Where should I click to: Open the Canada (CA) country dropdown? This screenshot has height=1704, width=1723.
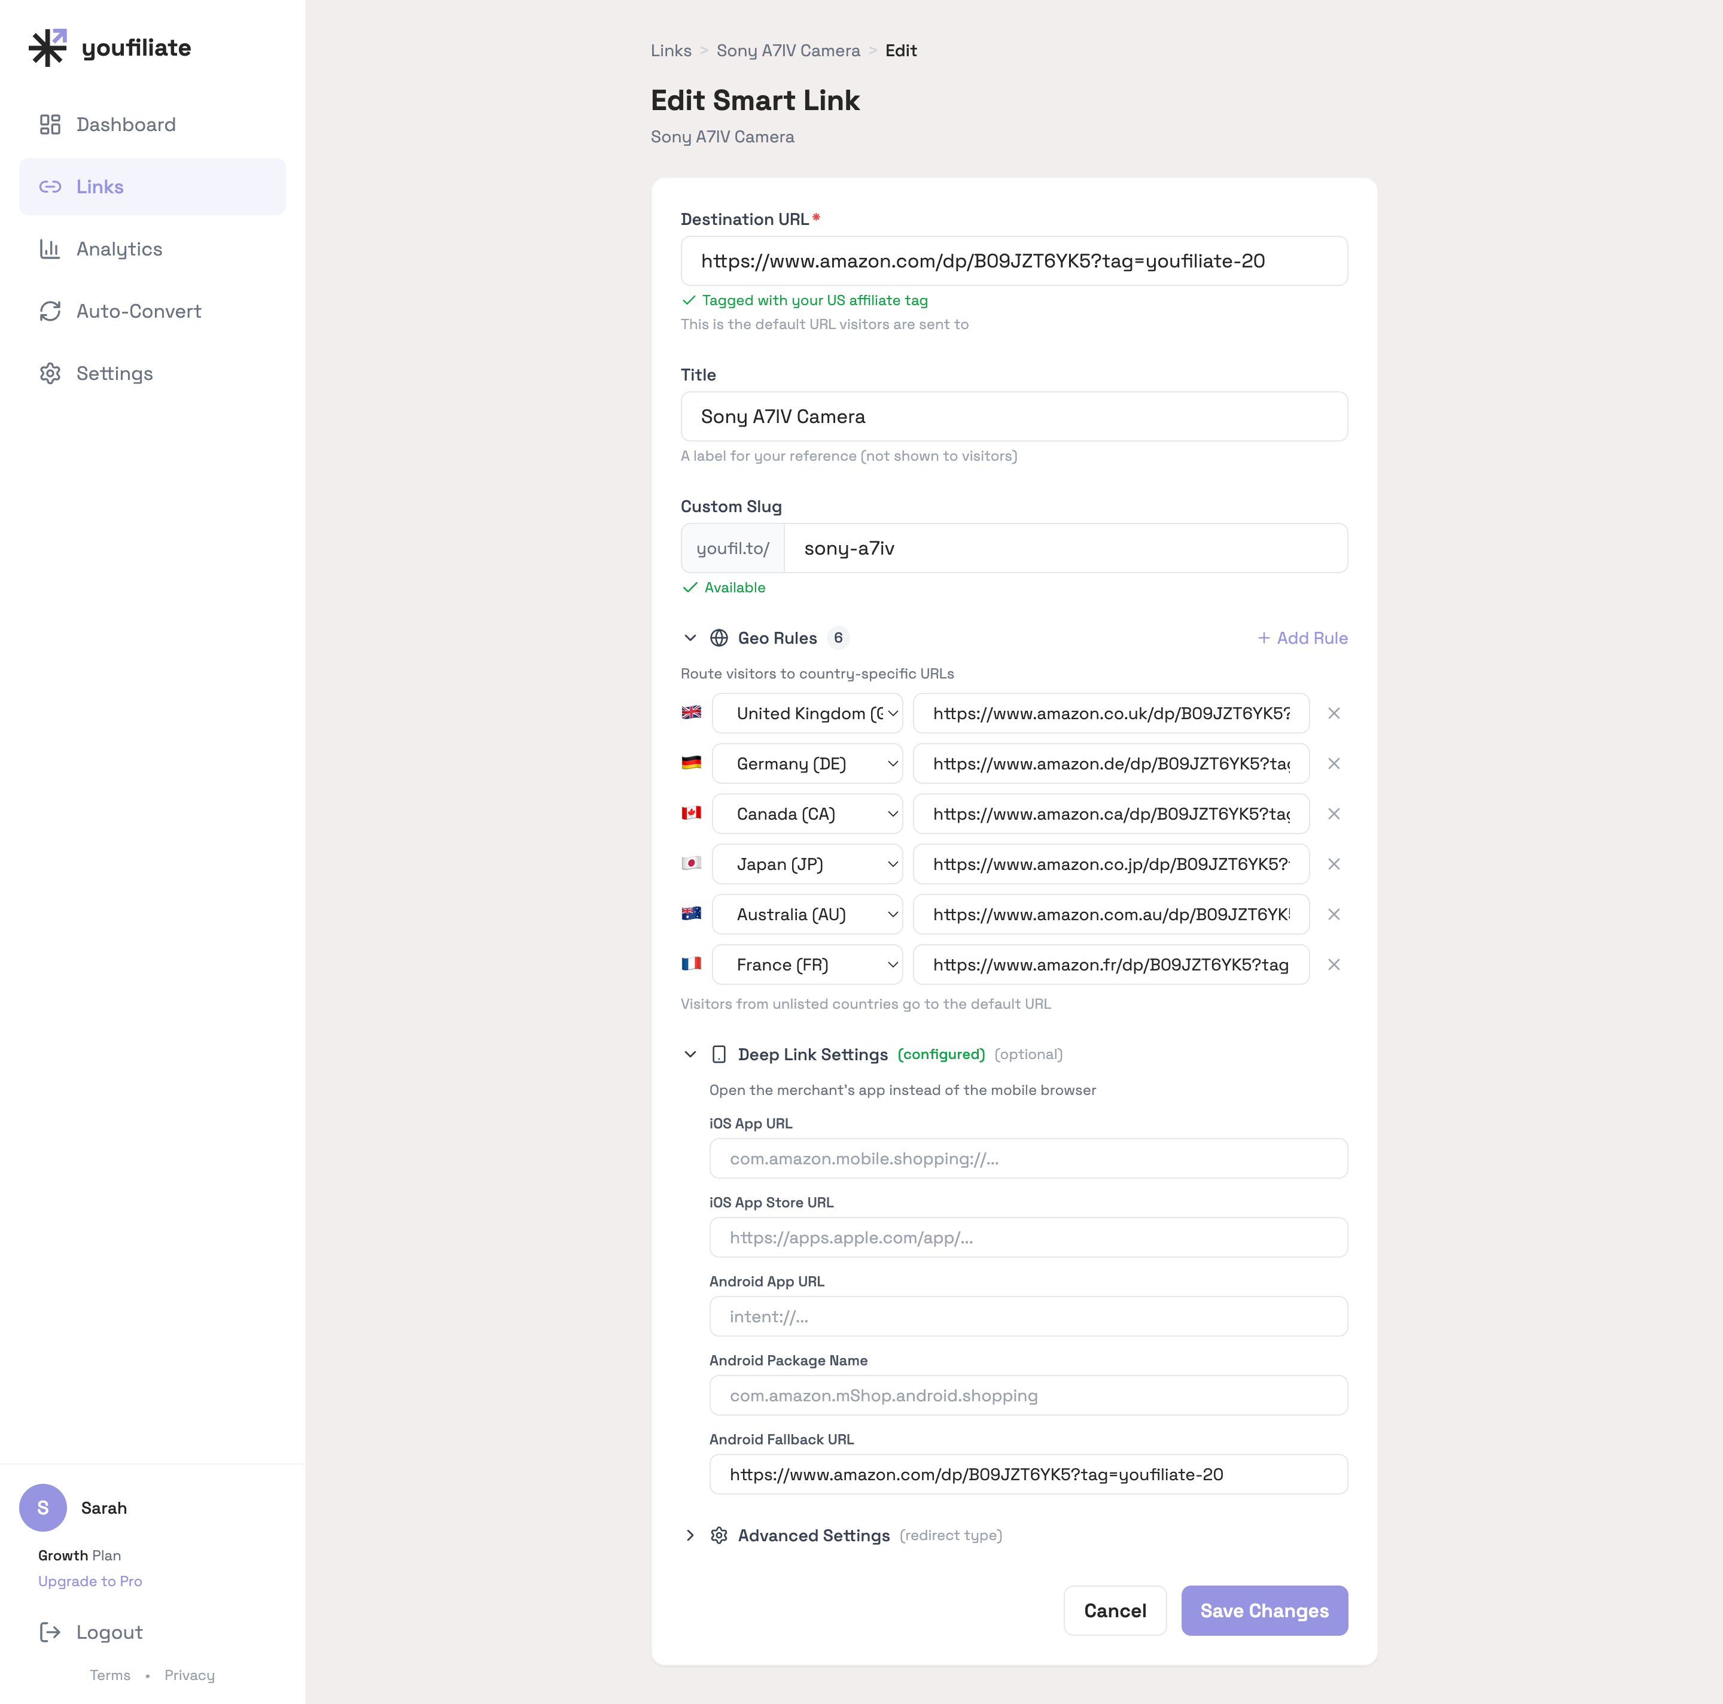coord(807,814)
